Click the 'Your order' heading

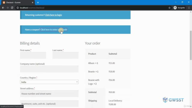pyautogui.click(x=93, y=43)
